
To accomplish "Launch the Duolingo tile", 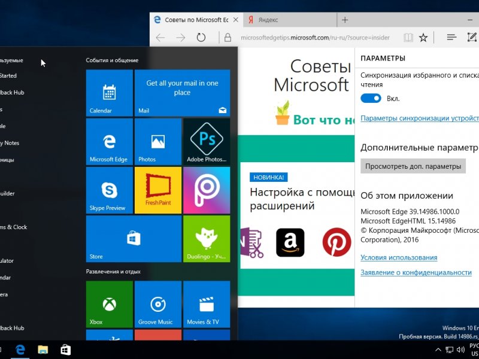I will point(207,239).
